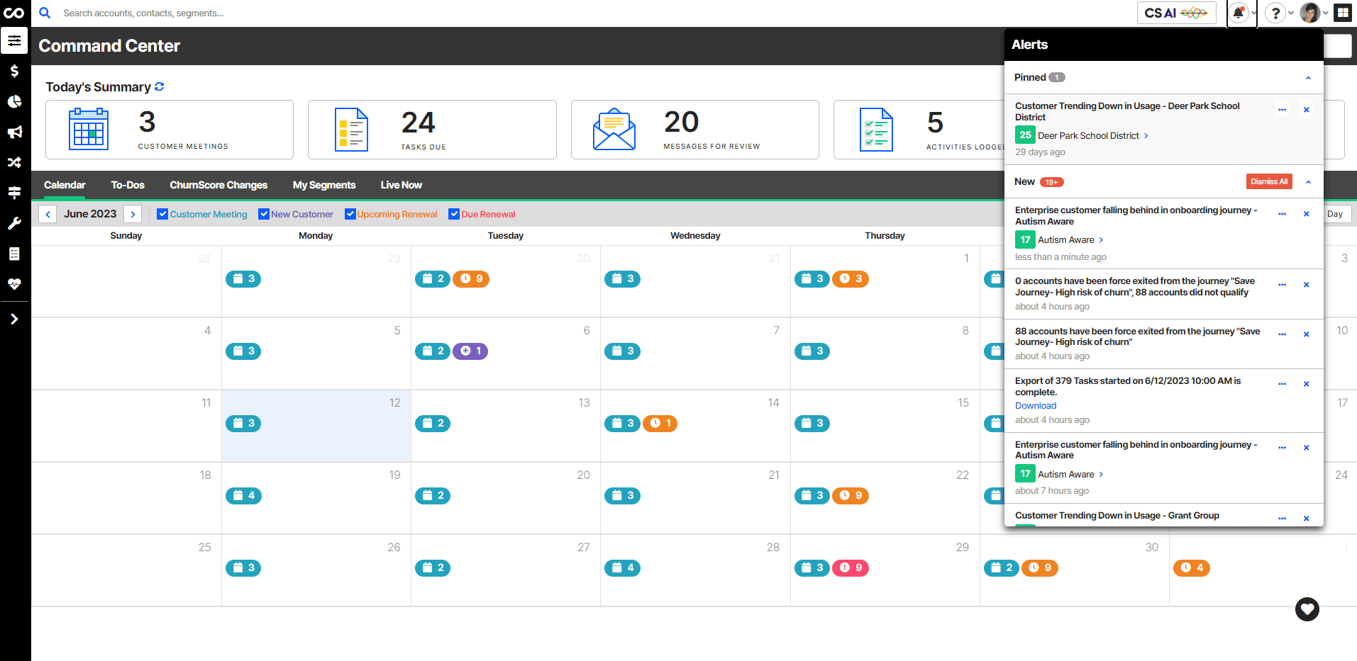This screenshot has width=1357, height=661.
Task: Refresh Today's Summary with the refresh icon
Action: tap(160, 86)
